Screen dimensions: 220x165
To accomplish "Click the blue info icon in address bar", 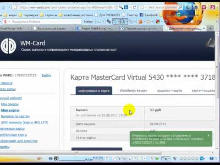I will tap(126, 7).
